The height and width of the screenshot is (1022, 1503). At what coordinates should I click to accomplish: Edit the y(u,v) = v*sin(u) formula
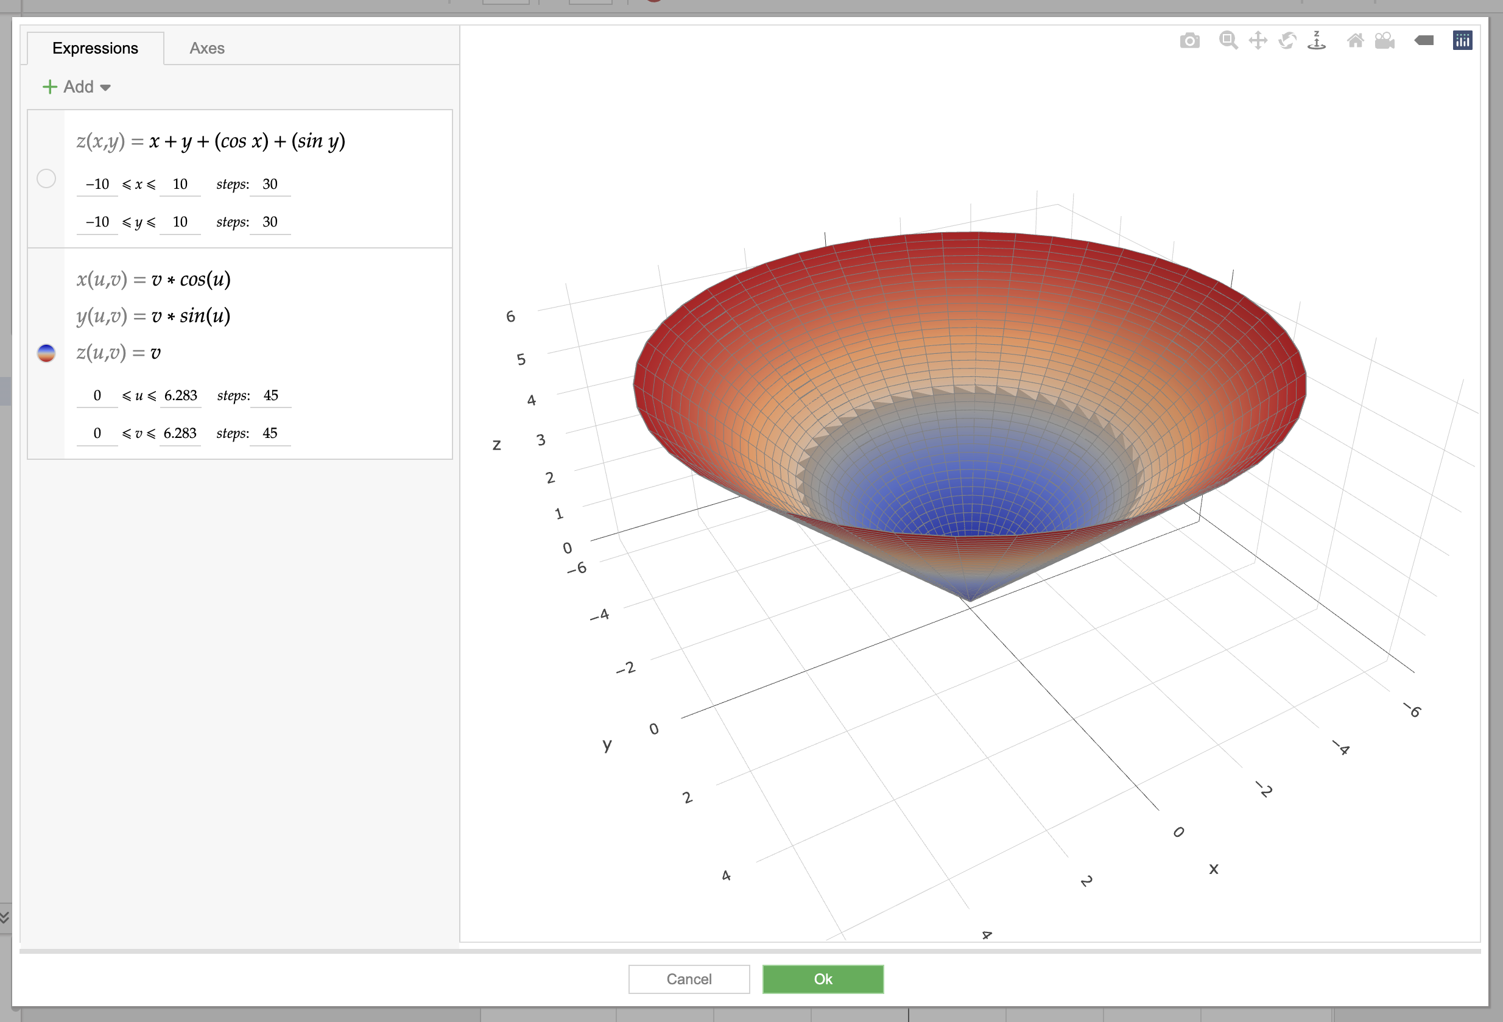[x=191, y=316]
